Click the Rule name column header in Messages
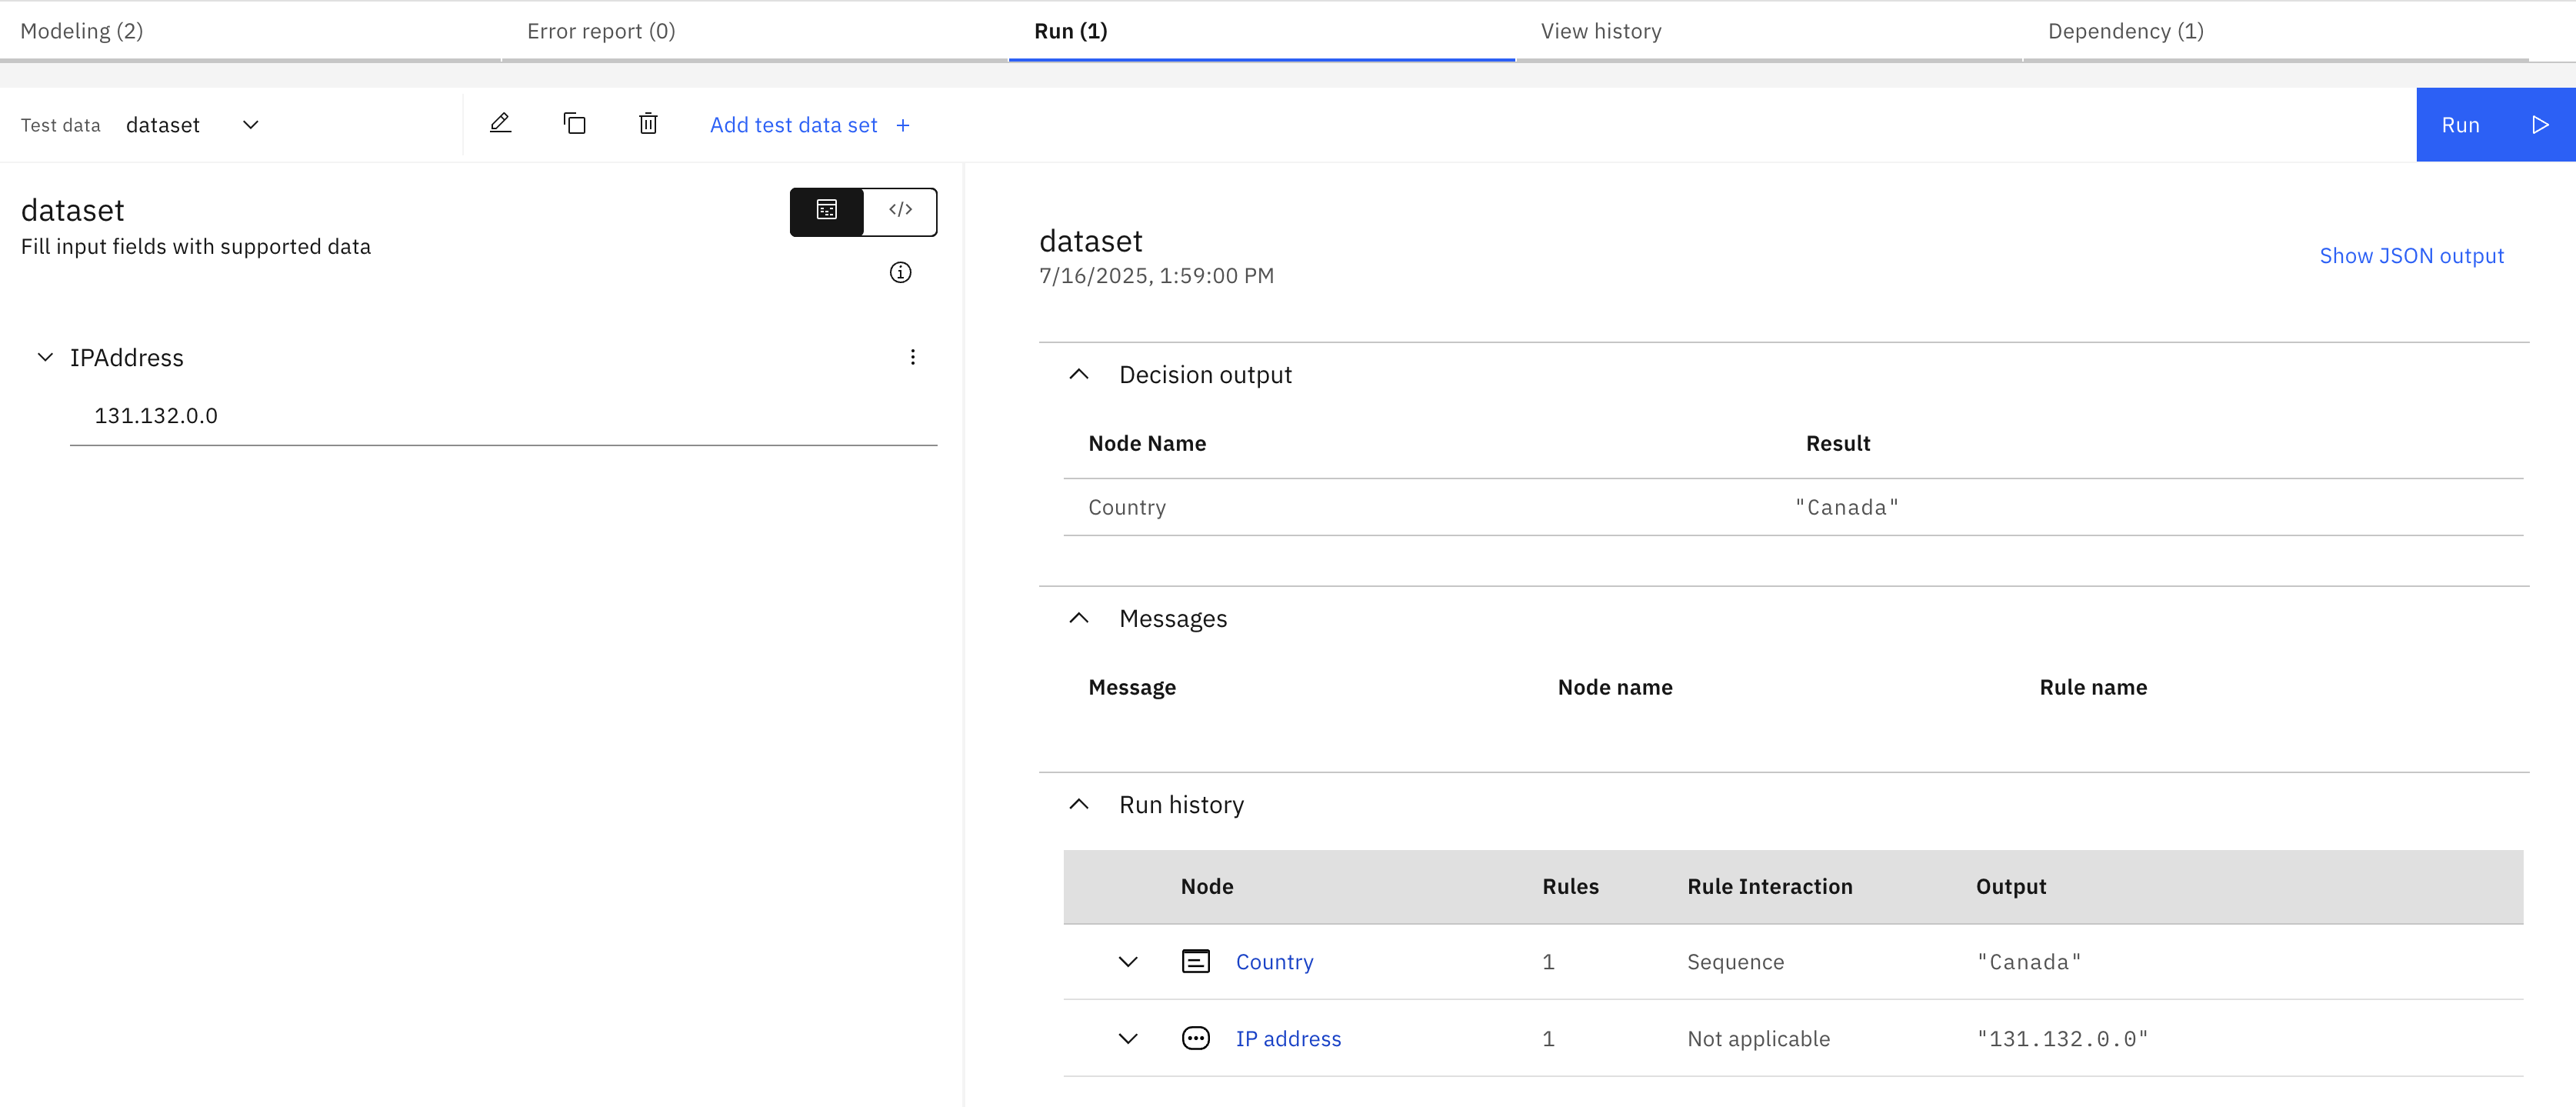This screenshot has height=1107, width=2576. [x=2093, y=688]
